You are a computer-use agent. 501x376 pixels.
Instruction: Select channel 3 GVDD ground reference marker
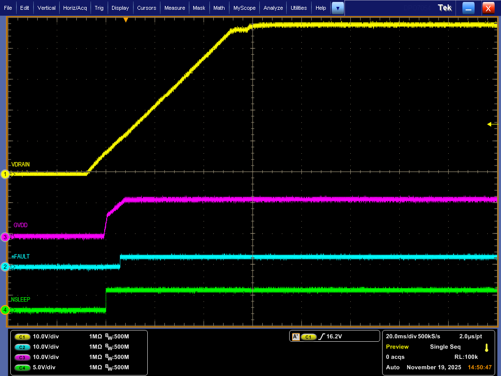(5, 237)
